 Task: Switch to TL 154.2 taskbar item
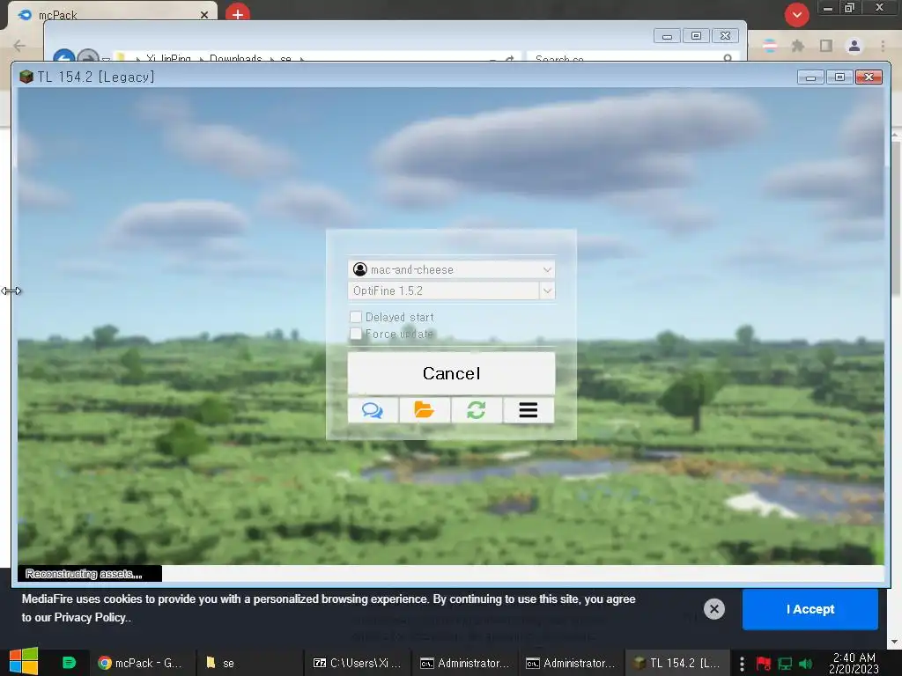tap(676, 663)
